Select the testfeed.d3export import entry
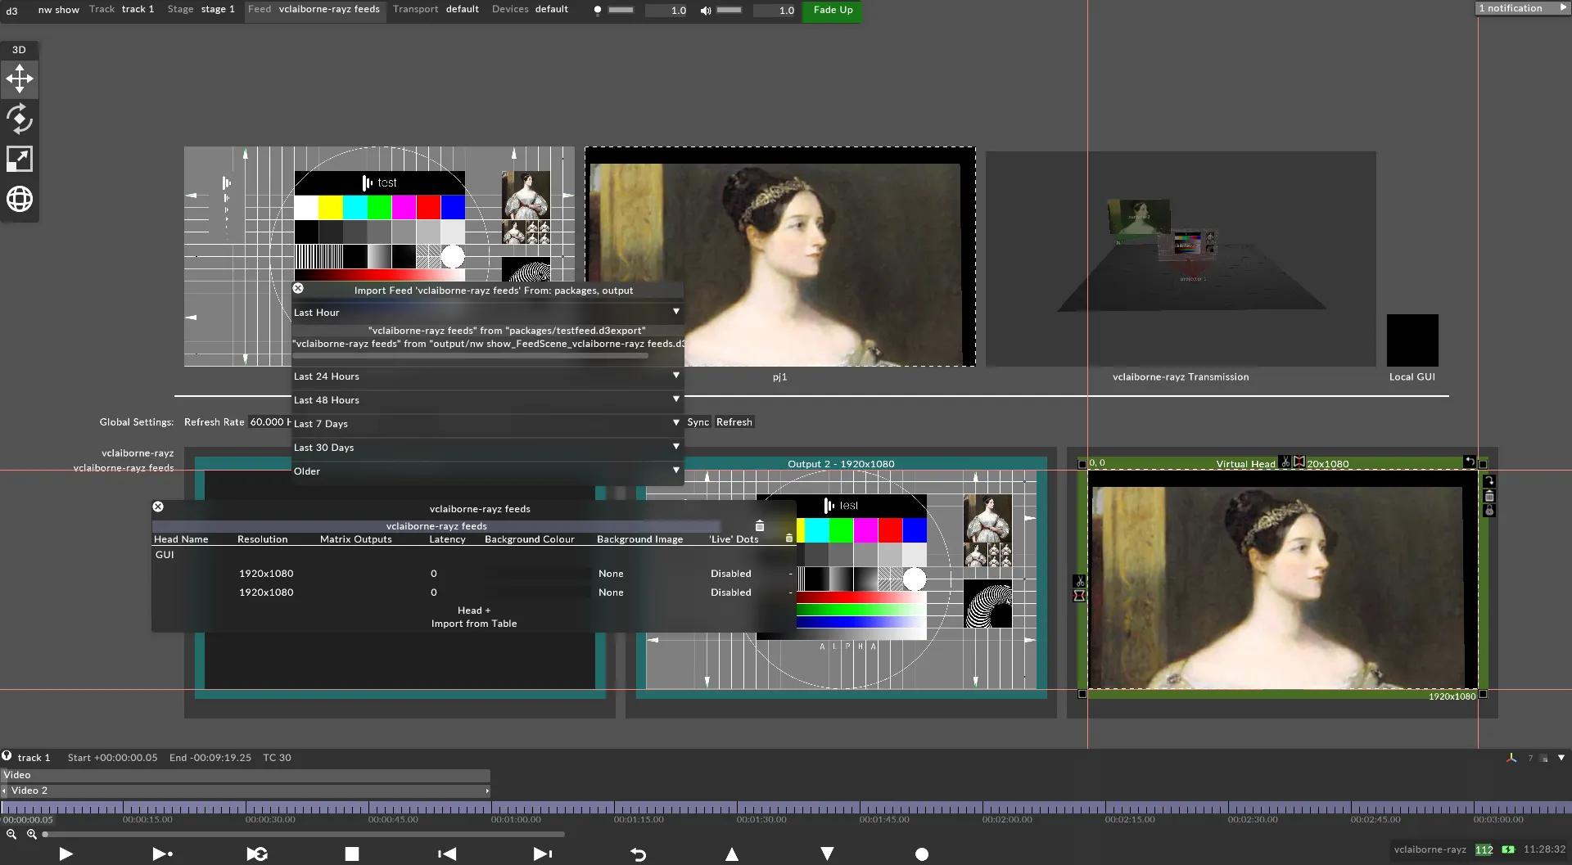This screenshot has height=865, width=1572. pyautogui.click(x=507, y=331)
